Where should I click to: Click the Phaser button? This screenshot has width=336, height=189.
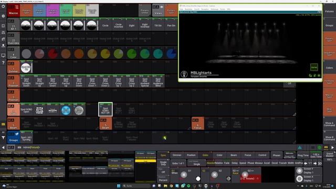[x=277, y=155]
